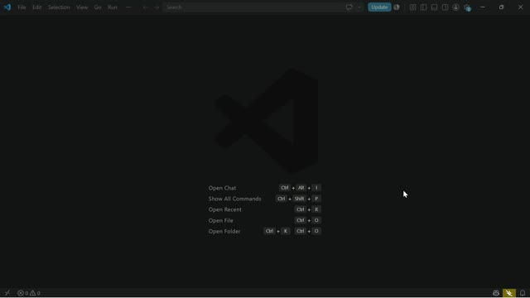Open chat from the title bar icon
Screen dimensions: 530x298
tap(349, 7)
